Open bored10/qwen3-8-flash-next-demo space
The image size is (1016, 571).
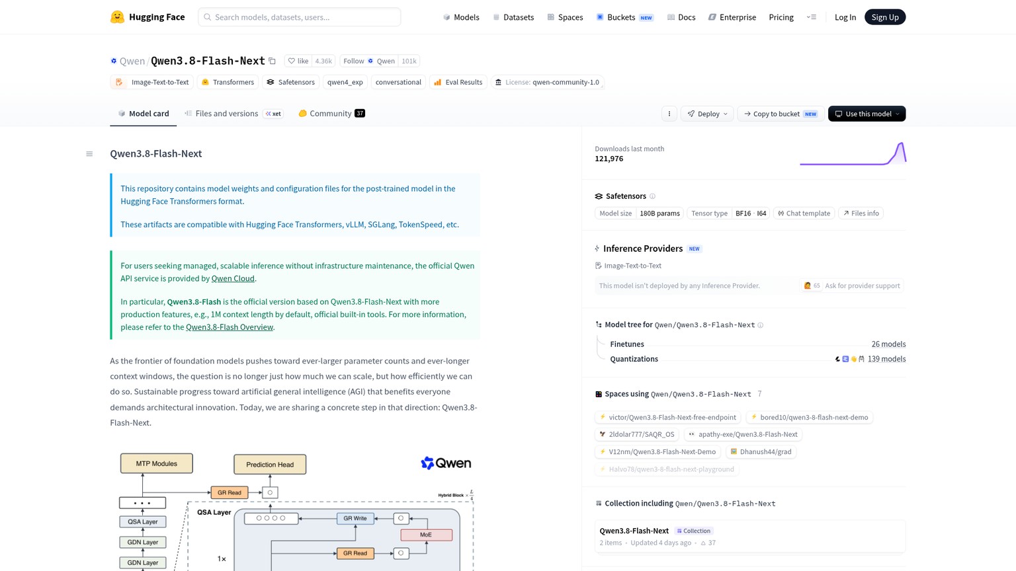pyautogui.click(x=810, y=417)
